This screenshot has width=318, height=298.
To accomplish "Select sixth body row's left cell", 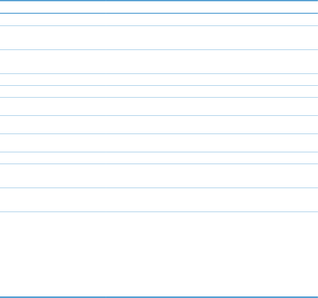I will coord(53,106).
